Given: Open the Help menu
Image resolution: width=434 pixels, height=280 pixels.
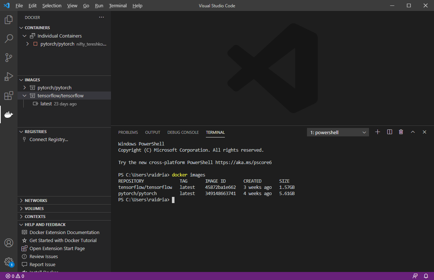Looking at the screenshot, I should coord(137,5).
